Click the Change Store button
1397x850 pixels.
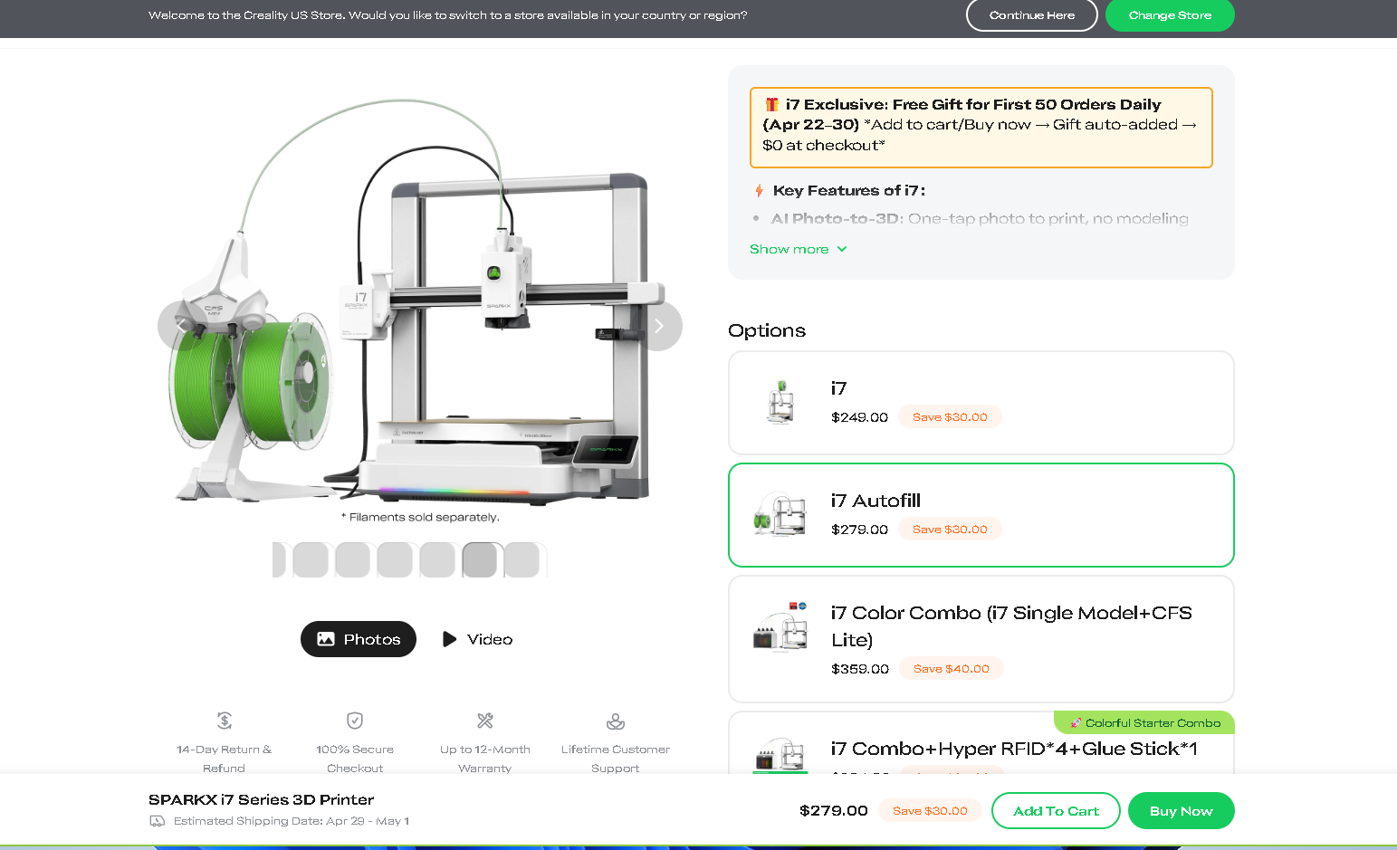1170,15
